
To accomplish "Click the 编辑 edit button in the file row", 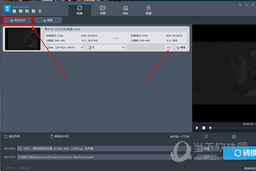I will [x=181, y=47].
